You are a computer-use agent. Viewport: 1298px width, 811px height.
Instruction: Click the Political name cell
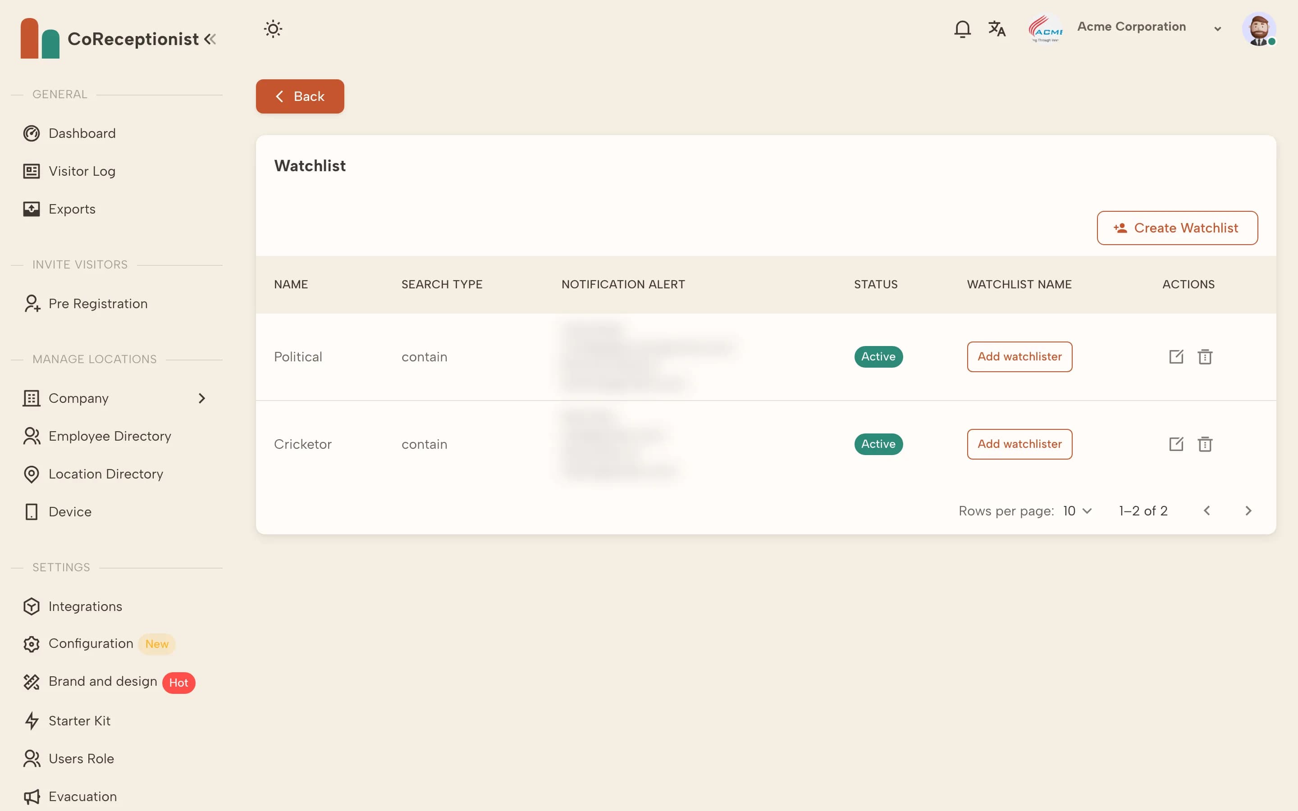[x=297, y=357]
